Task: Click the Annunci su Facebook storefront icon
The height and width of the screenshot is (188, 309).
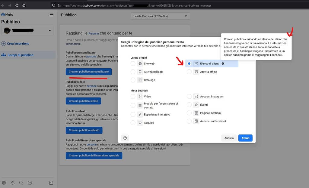Action: (196, 121)
